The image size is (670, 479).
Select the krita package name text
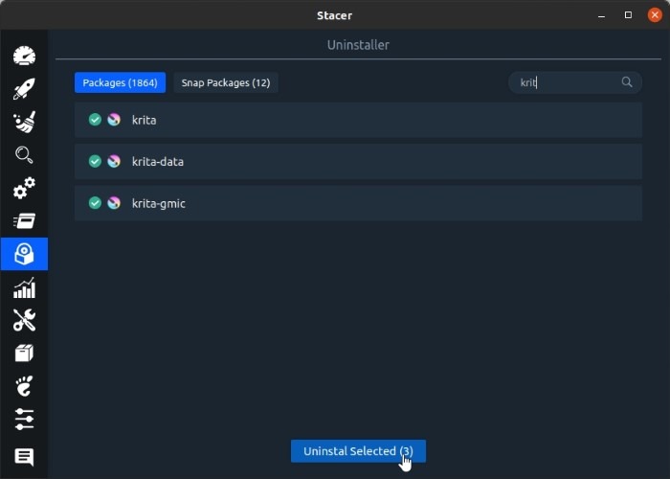144,120
